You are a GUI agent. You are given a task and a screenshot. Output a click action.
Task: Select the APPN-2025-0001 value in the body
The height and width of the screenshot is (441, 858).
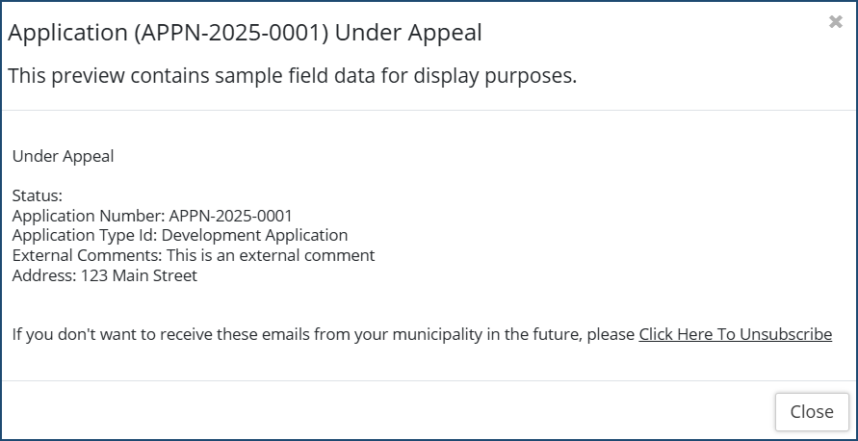(230, 216)
